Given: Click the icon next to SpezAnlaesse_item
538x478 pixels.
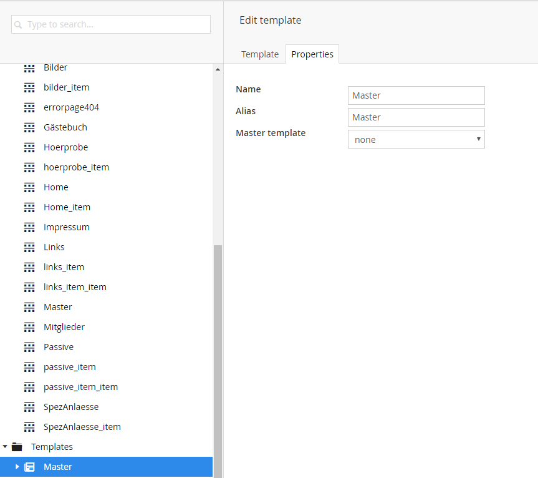Looking at the screenshot, I should tap(29, 427).
